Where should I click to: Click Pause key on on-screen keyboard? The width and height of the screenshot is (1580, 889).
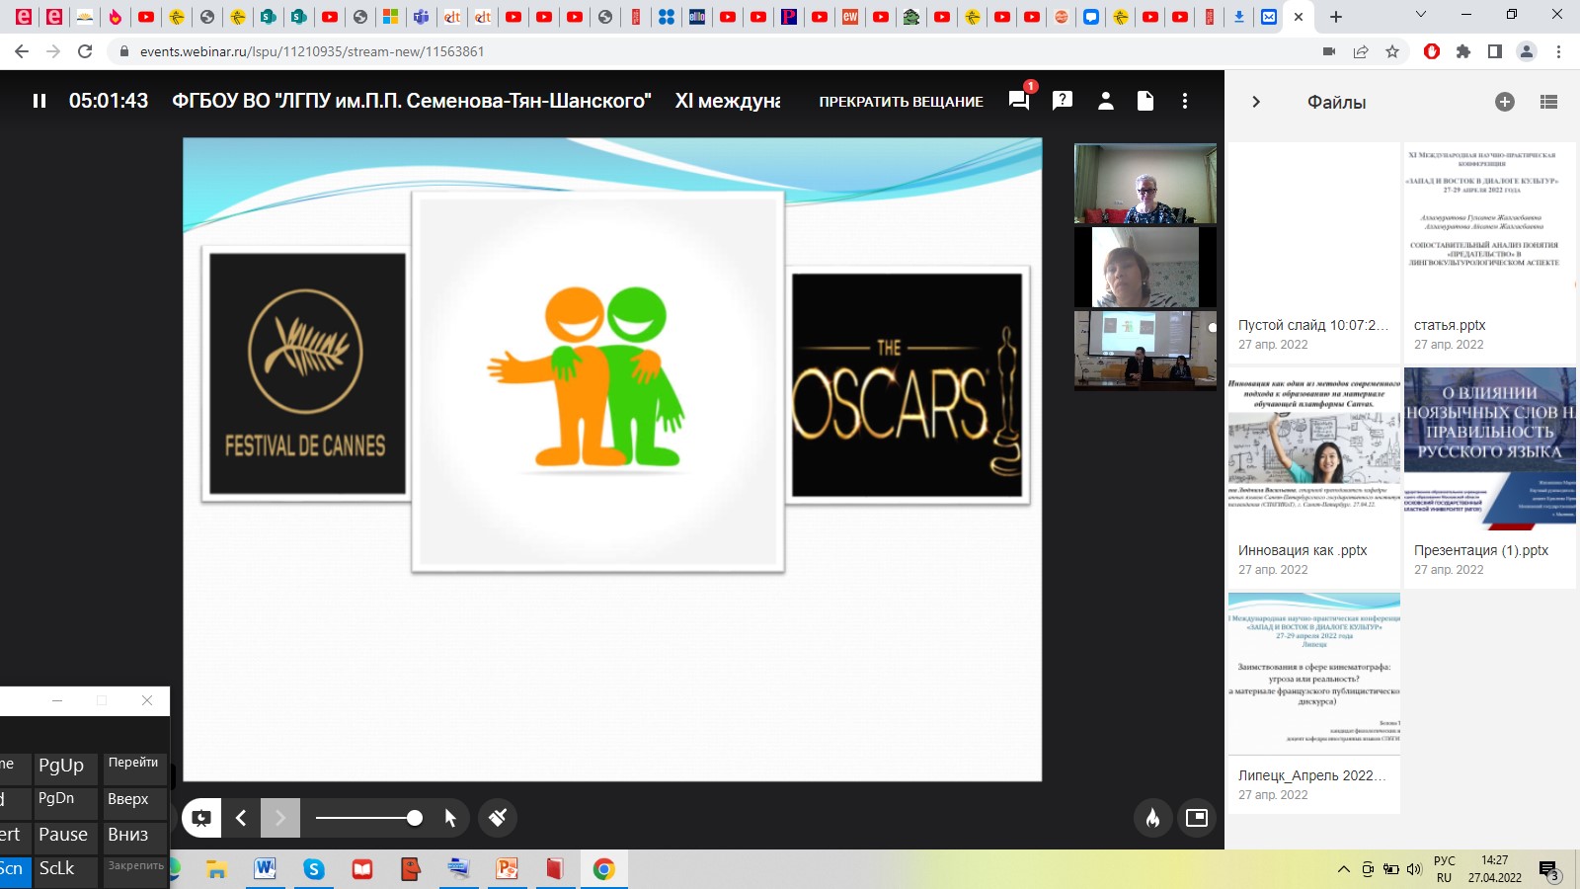[x=65, y=837]
